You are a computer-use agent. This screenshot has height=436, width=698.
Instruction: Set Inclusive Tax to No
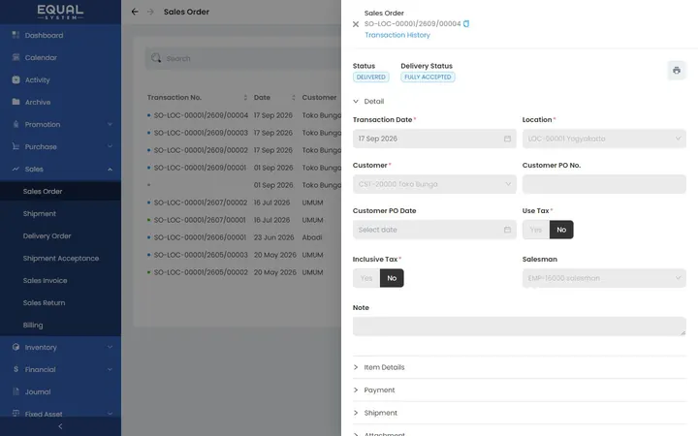point(392,278)
